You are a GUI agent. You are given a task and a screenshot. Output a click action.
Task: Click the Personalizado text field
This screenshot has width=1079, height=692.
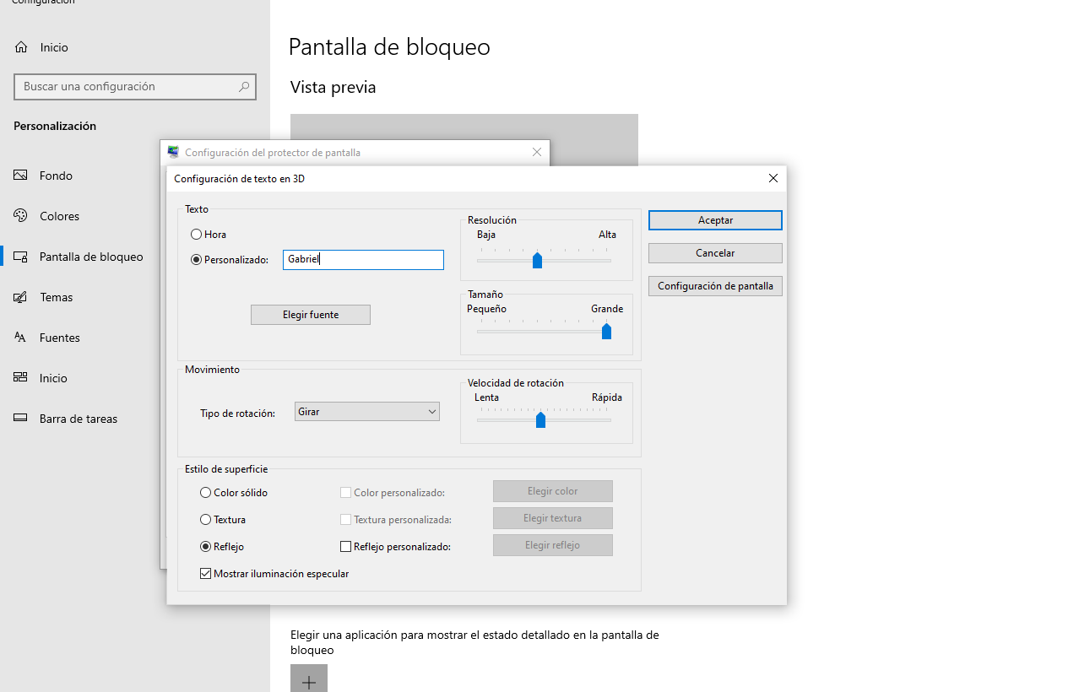point(363,260)
